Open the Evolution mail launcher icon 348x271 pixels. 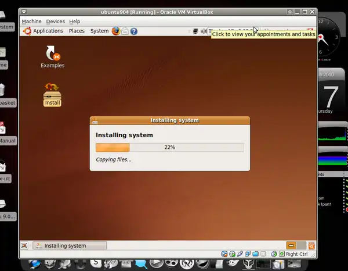coord(125,31)
